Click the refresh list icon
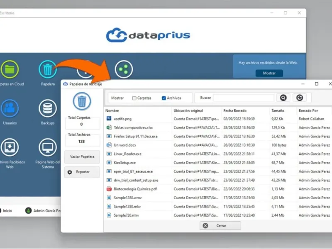 tap(299, 98)
